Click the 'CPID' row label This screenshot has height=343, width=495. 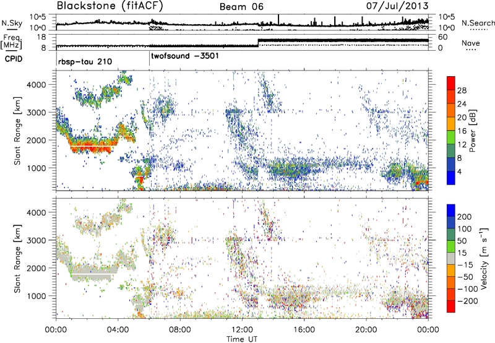pyautogui.click(x=14, y=59)
